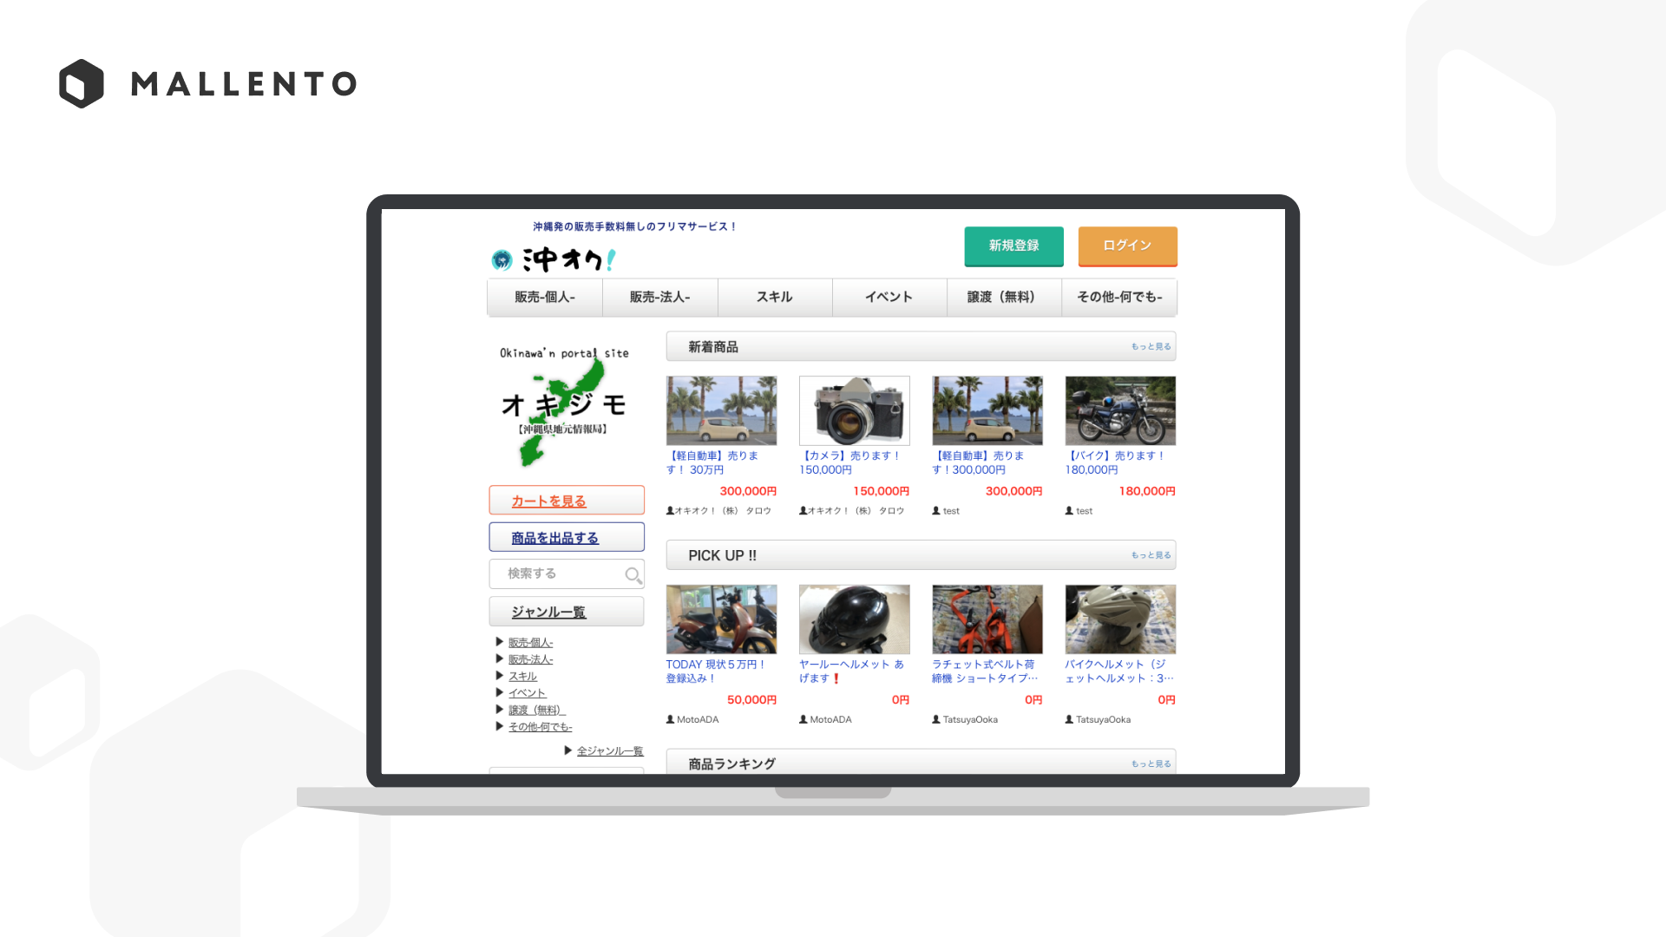Click the test seller link under the motorcycle listing
Screen dimensions: 1666x937
pos(1083,511)
